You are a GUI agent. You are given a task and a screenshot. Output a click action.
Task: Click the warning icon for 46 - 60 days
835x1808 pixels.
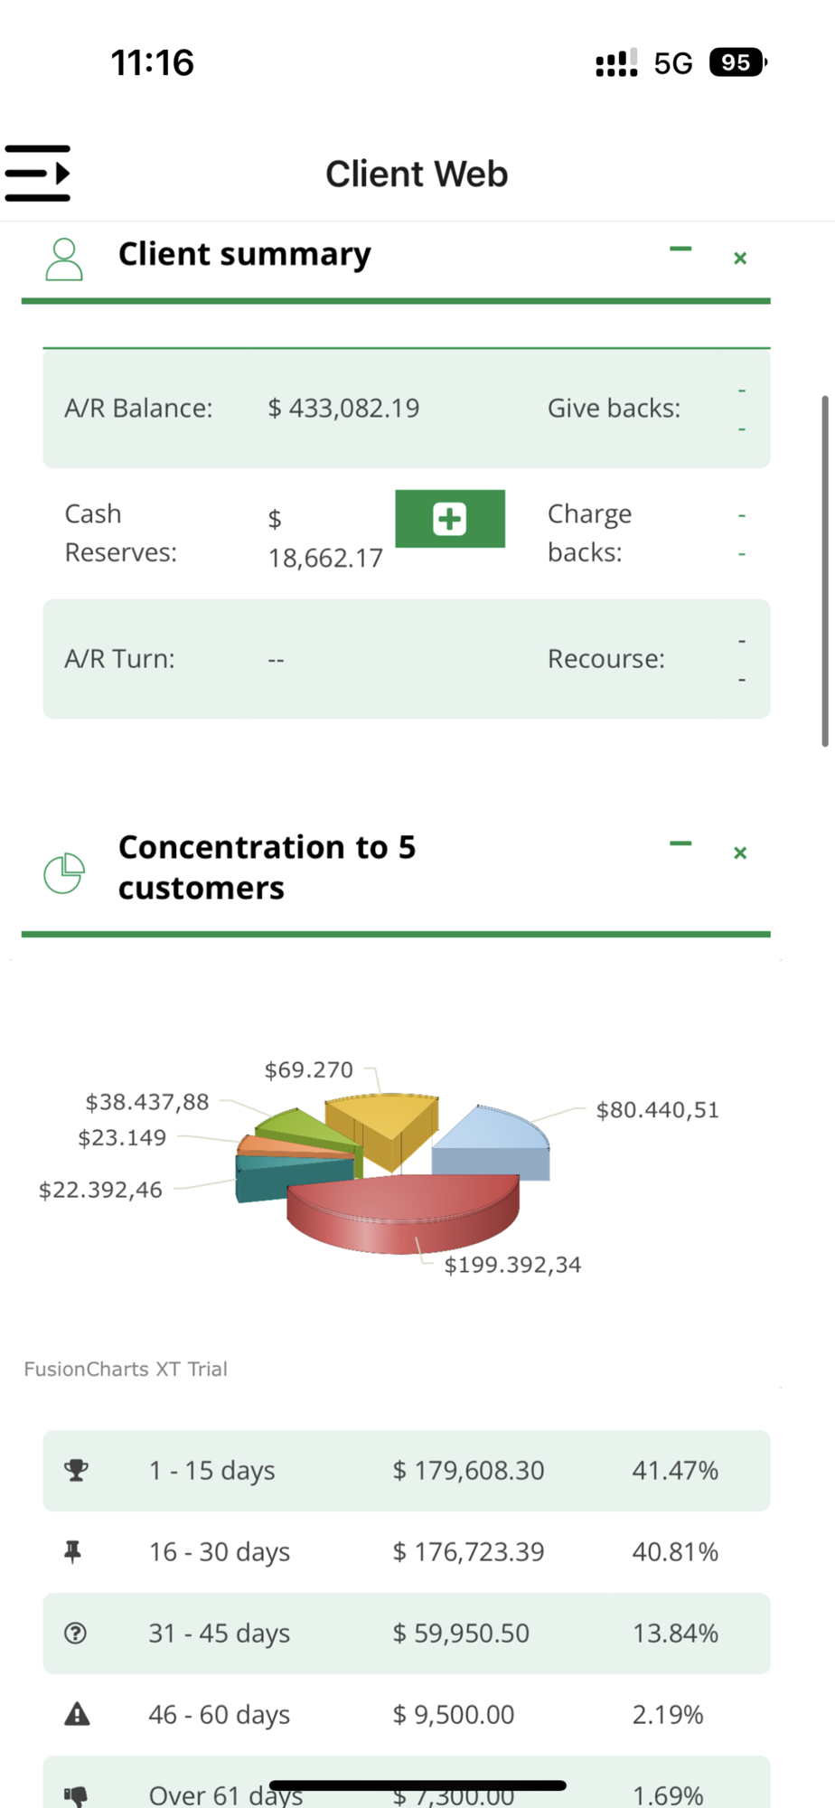(77, 1714)
